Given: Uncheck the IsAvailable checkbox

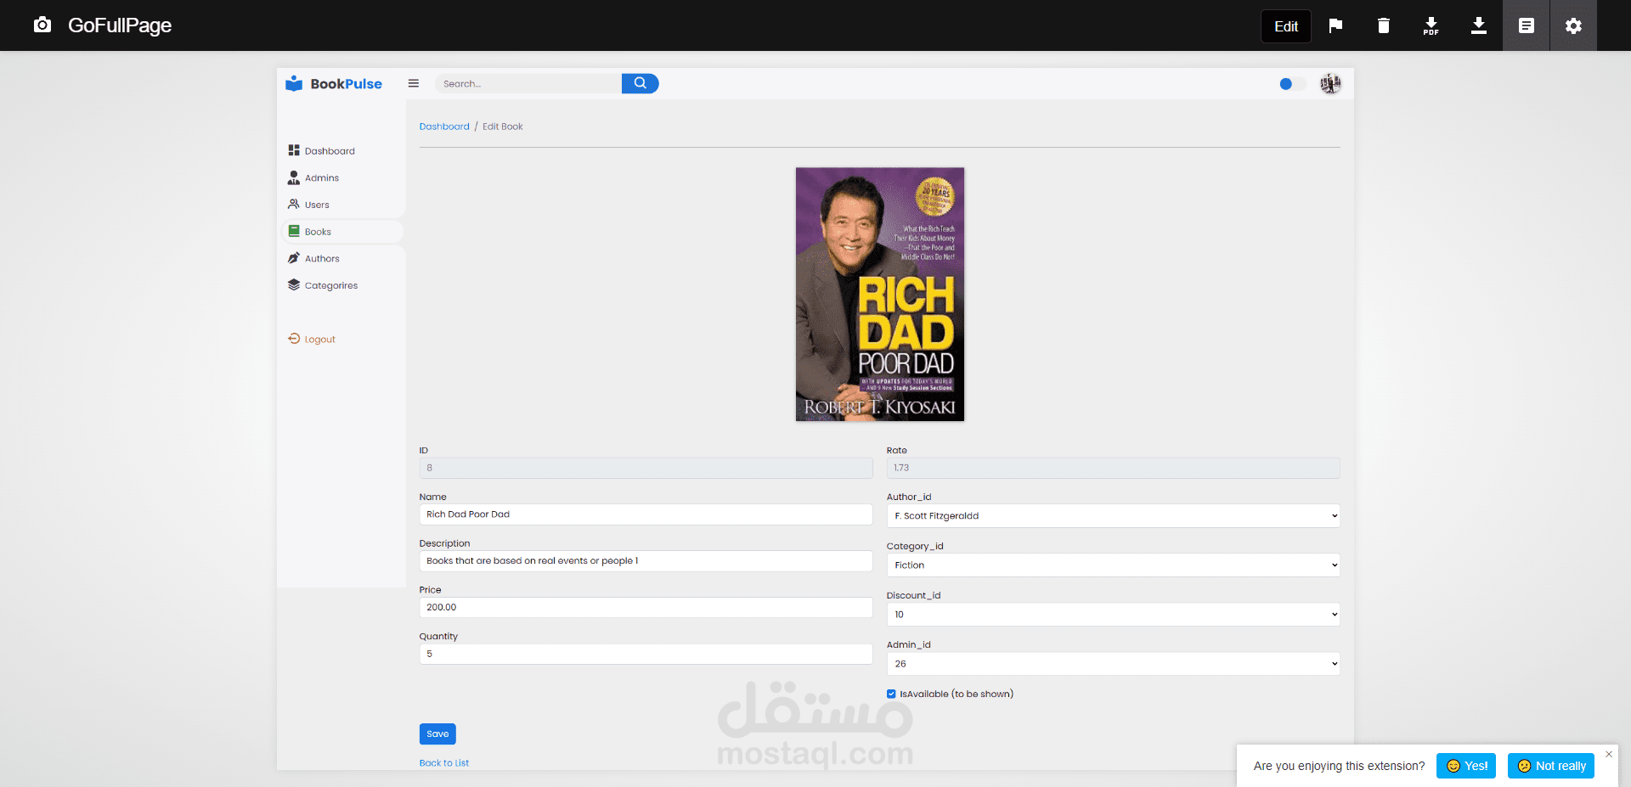Looking at the screenshot, I should 891,694.
